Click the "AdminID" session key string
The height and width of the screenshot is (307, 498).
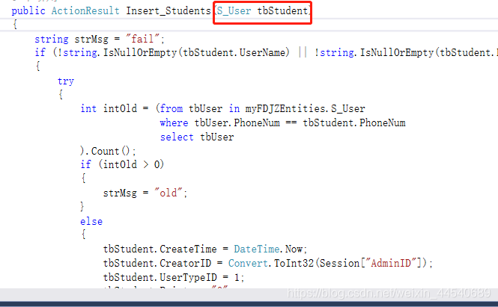pyautogui.click(x=391, y=263)
